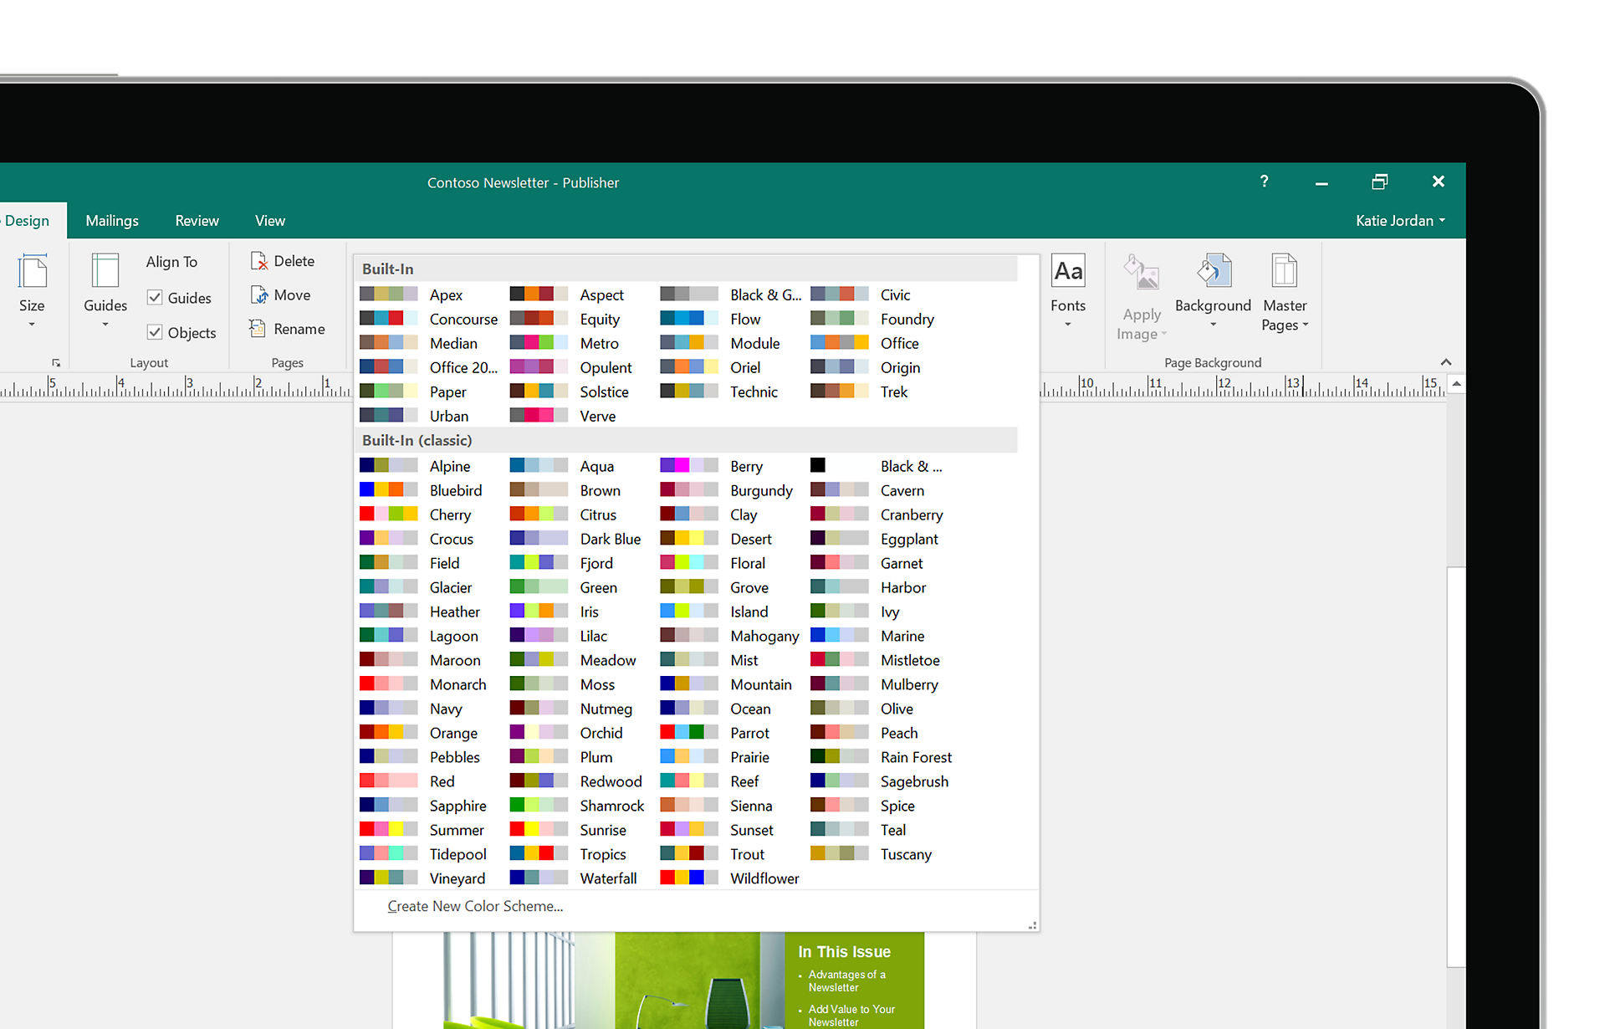Click the Align To button
Screen dimensions: 1605x1029
(x=171, y=262)
